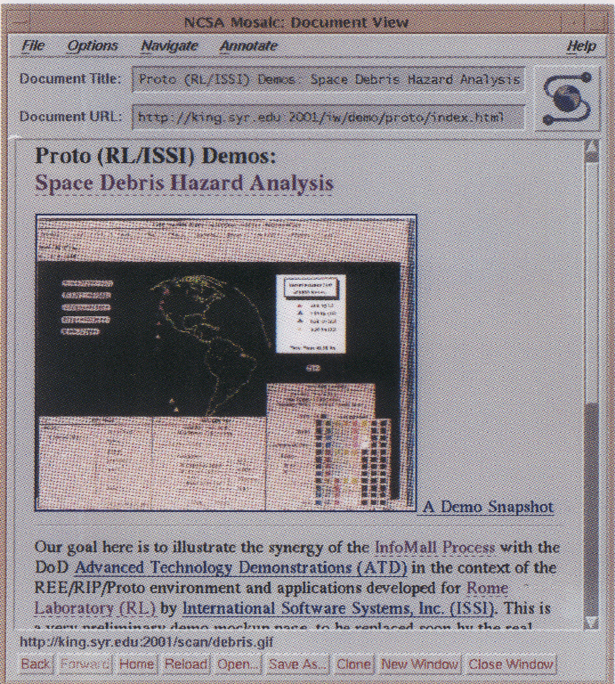This screenshot has height=684, width=615.
Task: Follow the InfoMall Process link
Action: point(434,547)
